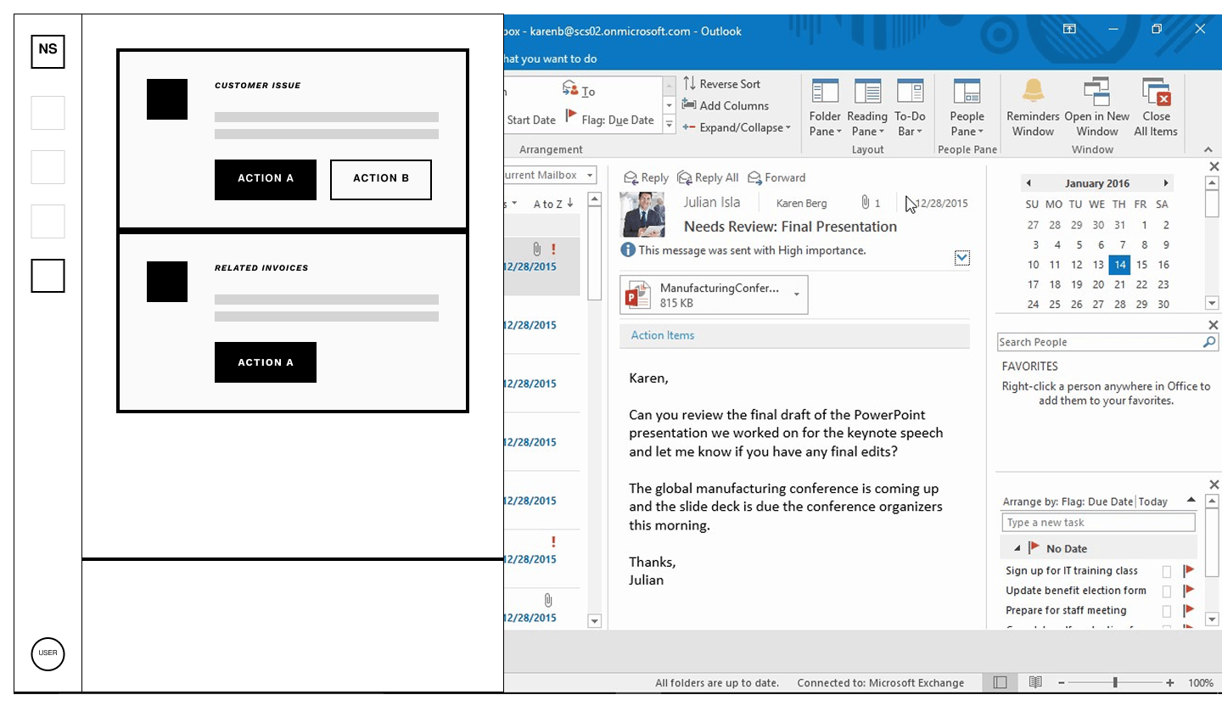This screenshot has width=1222, height=706.
Task: Reply to Julian Isla's message
Action: point(646,177)
